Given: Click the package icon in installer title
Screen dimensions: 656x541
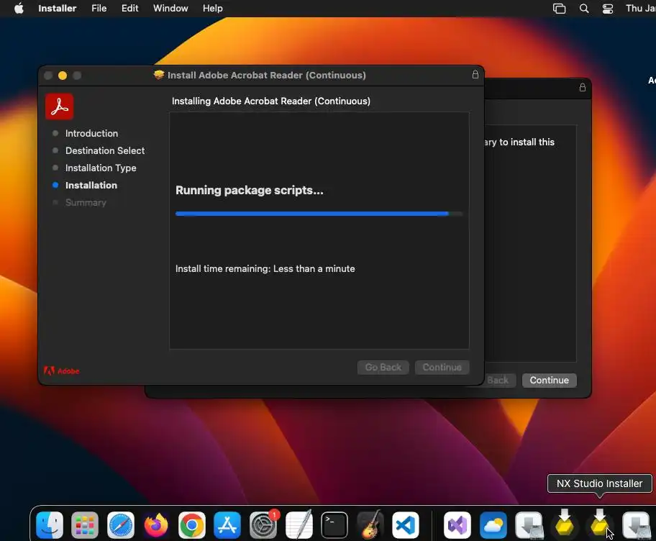Looking at the screenshot, I should 159,75.
